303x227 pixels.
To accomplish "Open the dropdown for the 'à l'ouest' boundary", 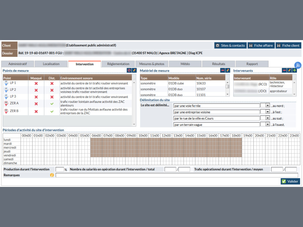I will 267,124.
